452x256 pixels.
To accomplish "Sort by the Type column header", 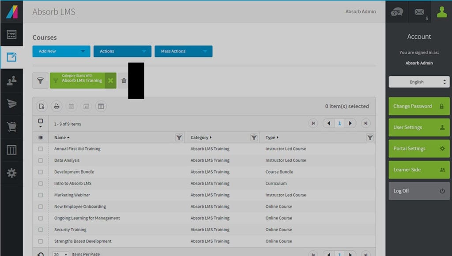I will pos(272,137).
